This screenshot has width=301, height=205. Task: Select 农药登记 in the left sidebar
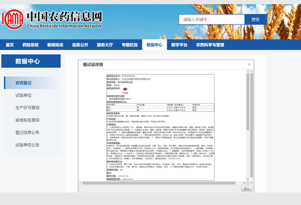point(24,83)
